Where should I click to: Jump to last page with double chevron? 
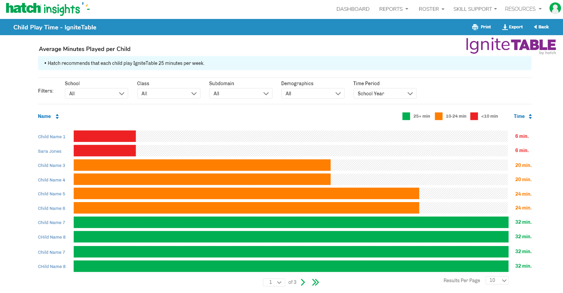[316, 282]
